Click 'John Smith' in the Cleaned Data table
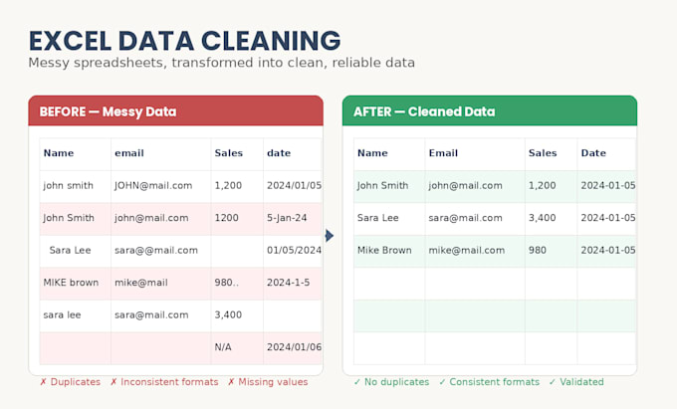The width and height of the screenshot is (677, 409). click(382, 185)
